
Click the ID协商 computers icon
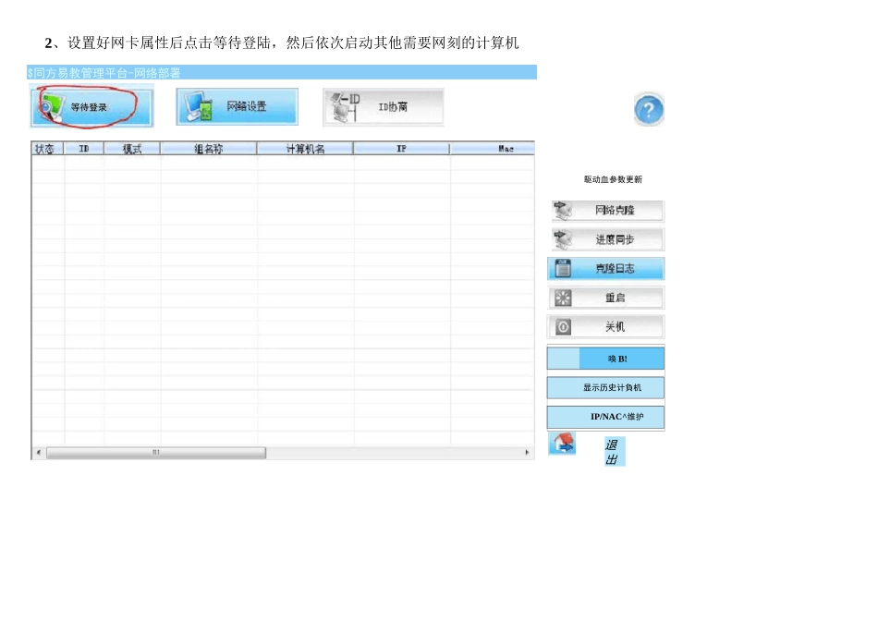(x=346, y=107)
